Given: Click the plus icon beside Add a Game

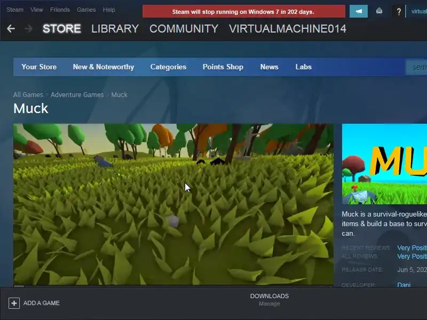Looking at the screenshot, I should 14,303.
